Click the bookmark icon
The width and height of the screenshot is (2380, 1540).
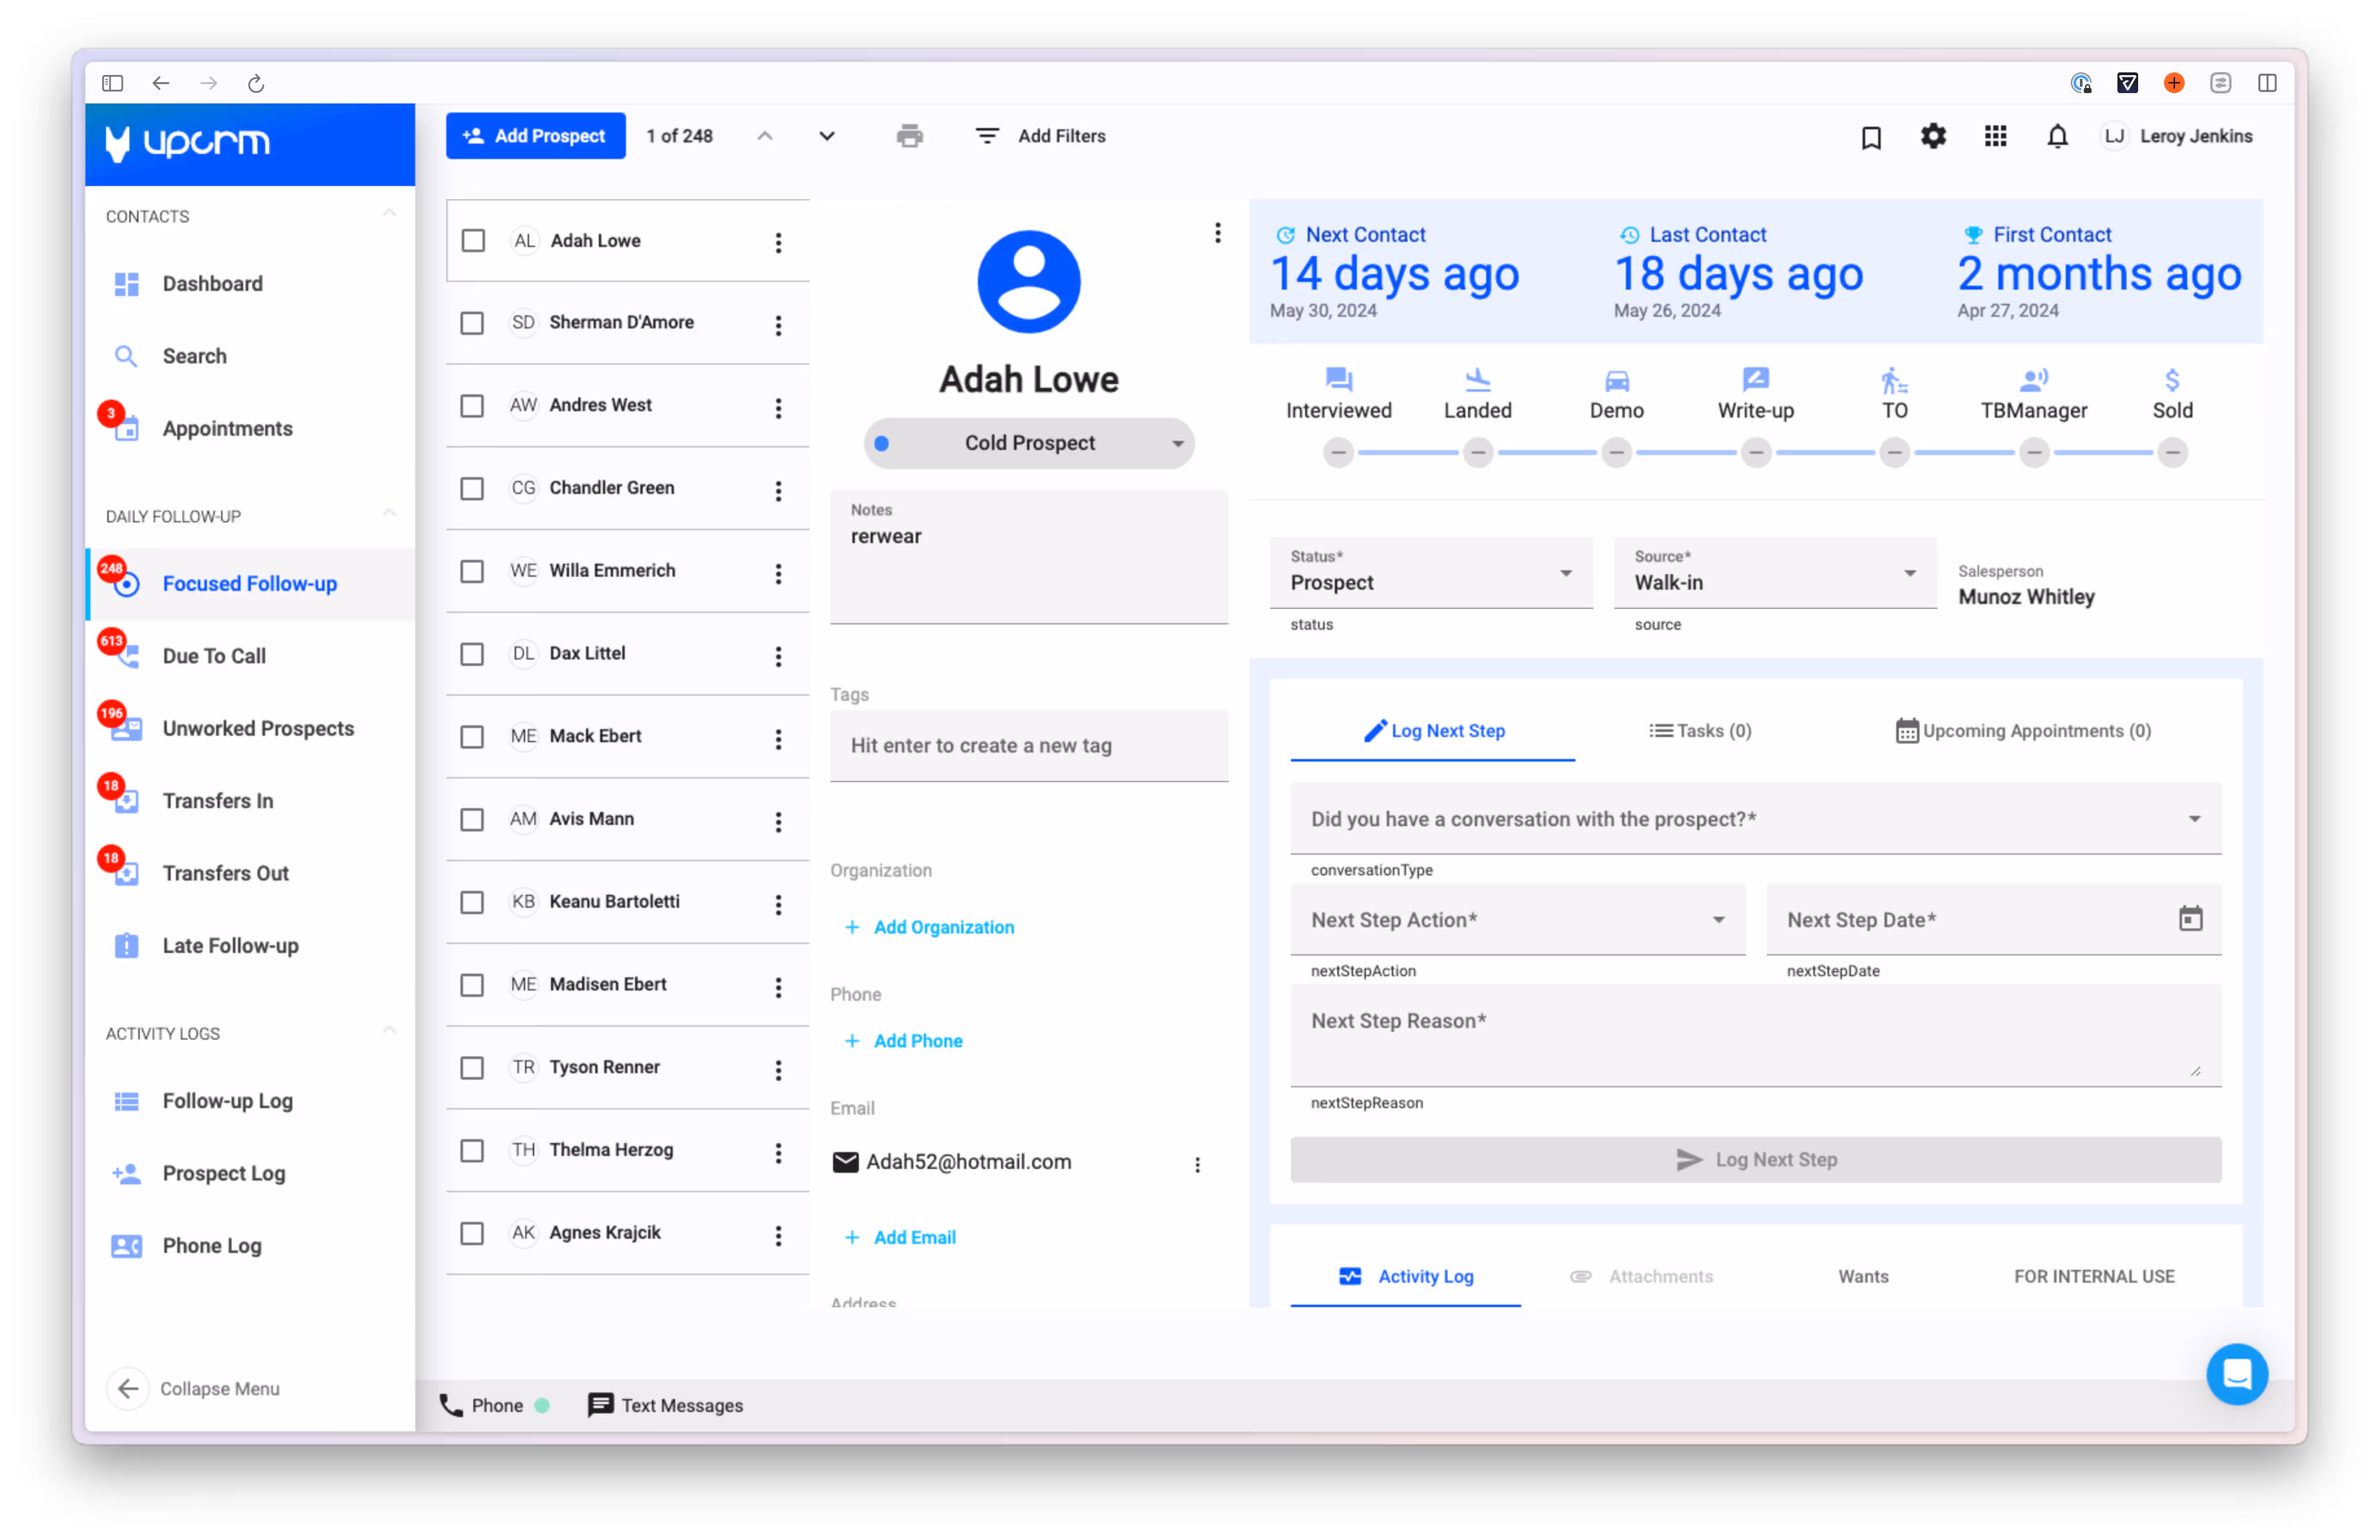point(1870,137)
